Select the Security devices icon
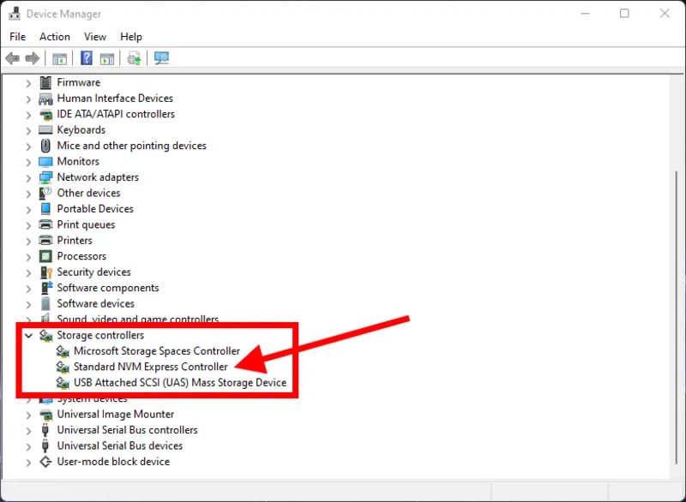Image resolution: width=686 pixels, height=502 pixels. 46,272
